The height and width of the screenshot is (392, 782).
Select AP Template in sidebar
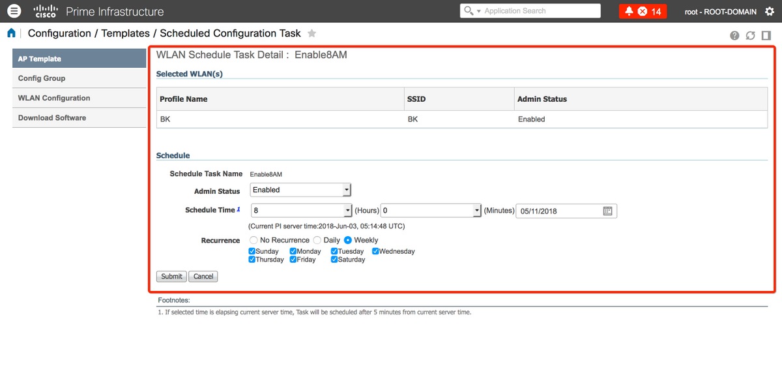click(79, 59)
